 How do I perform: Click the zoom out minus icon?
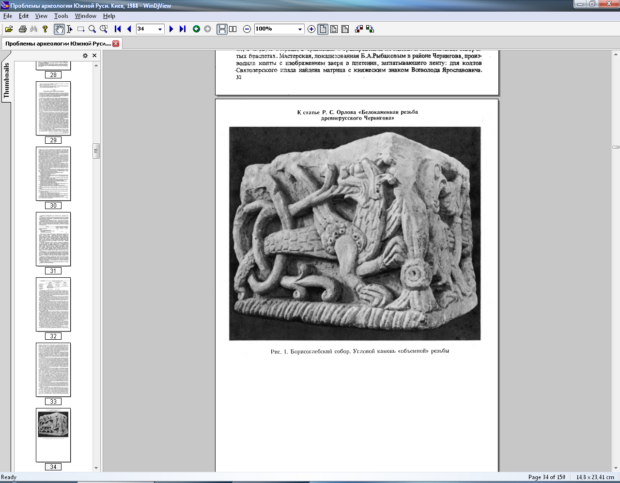click(x=247, y=29)
